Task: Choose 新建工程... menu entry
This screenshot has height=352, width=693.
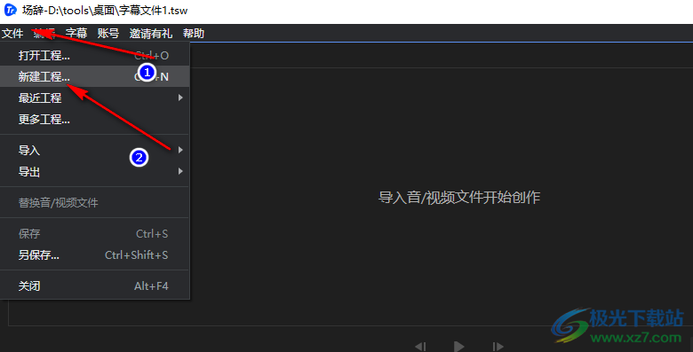Action: click(94, 77)
